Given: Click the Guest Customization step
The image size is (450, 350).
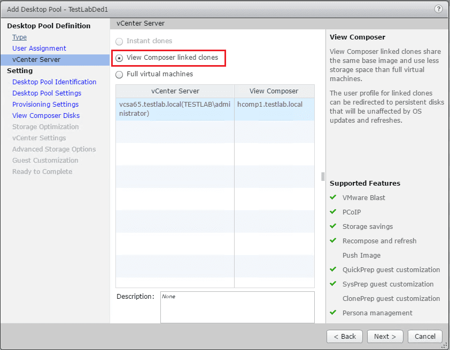Looking at the screenshot, I should coord(45,160).
